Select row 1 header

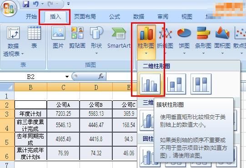coord(7,96)
